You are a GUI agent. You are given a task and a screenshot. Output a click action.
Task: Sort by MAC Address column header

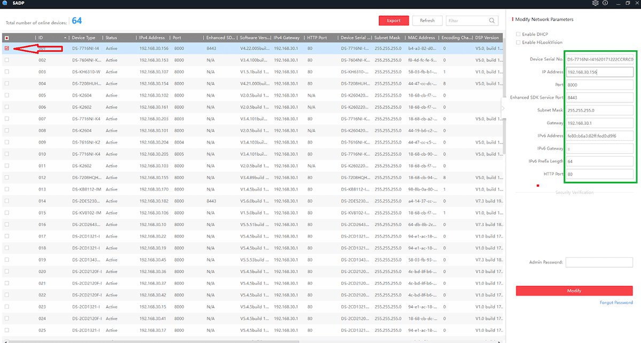(x=421, y=38)
